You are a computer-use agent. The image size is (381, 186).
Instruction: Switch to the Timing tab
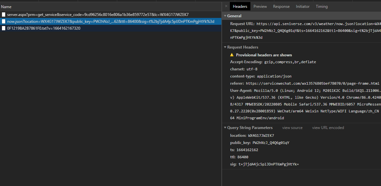(322, 7)
